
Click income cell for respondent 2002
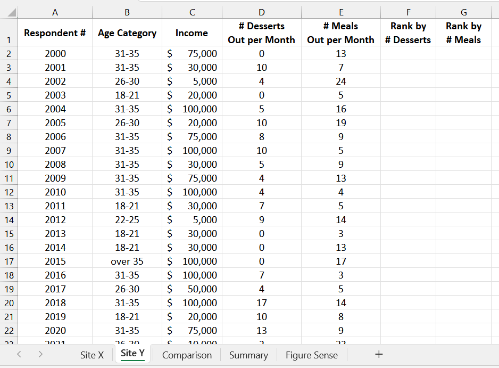click(x=192, y=81)
